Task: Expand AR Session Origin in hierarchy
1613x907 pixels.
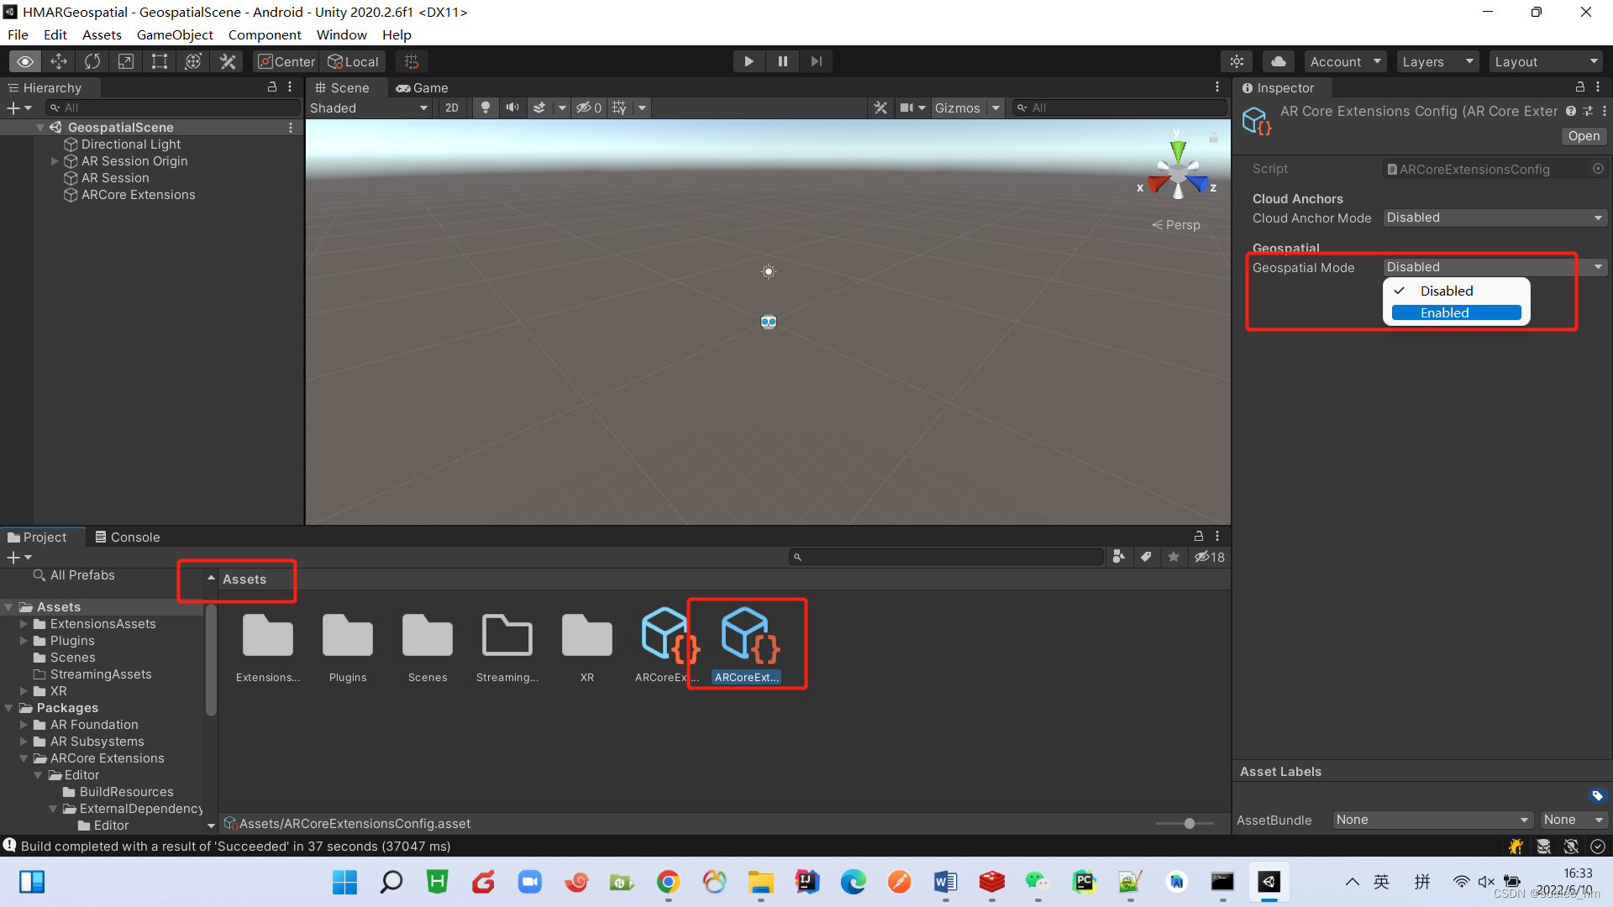Action: (x=55, y=161)
